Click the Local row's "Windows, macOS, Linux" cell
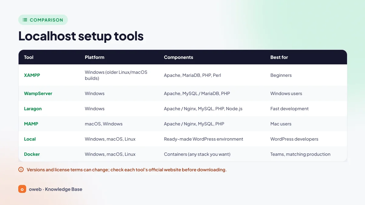 110,139
